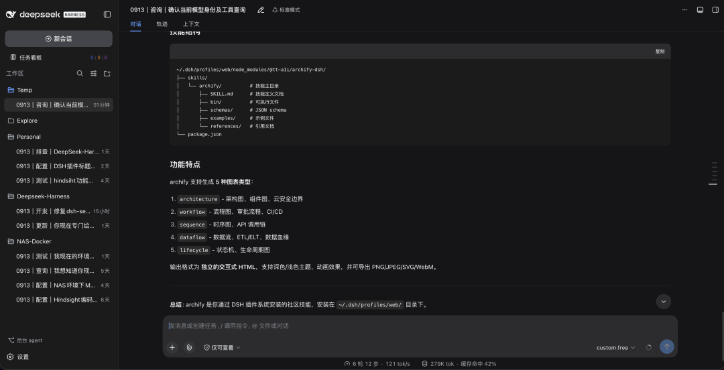Open chat 0913｜测试｜我现在的环境
The height and width of the screenshot is (370, 724).
[58, 256]
